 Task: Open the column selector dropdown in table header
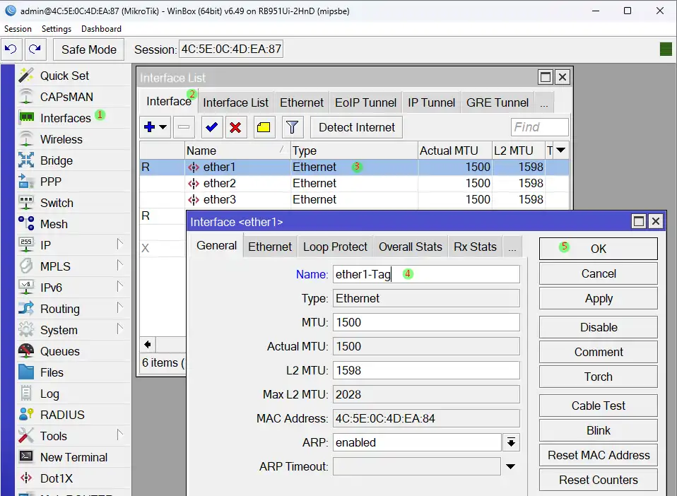click(560, 150)
